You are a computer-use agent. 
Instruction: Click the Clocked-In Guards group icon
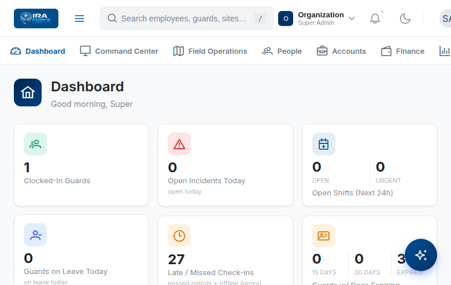click(x=35, y=144)
